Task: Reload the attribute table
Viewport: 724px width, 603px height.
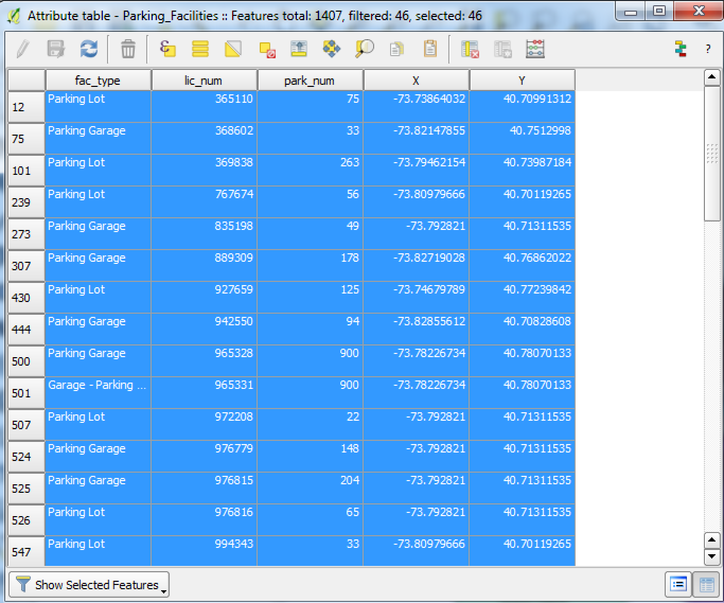Action: pyautogui.click(x=89, y=49)
